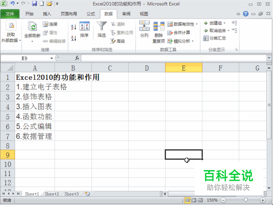273x205 pixels.
Task: Switch to the 插入 ribbon tab
Action: click(47, 14)
